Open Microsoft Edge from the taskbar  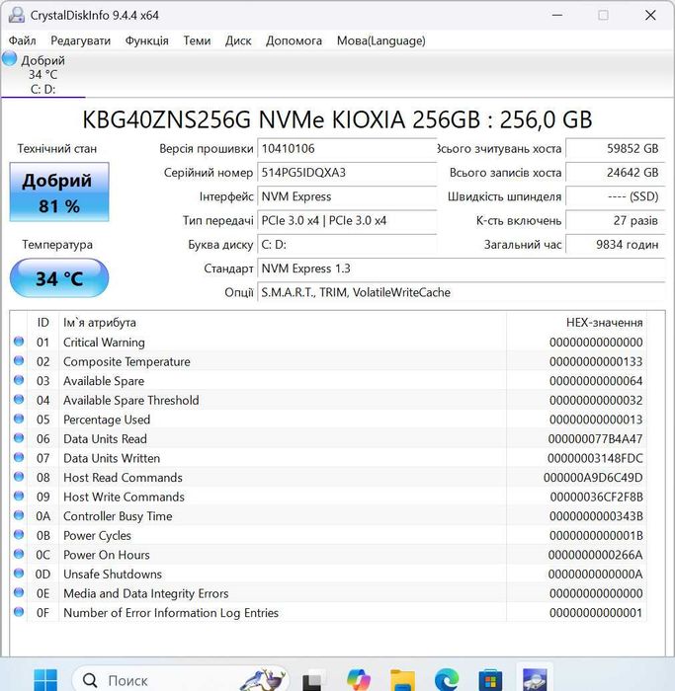pos(447,679)
